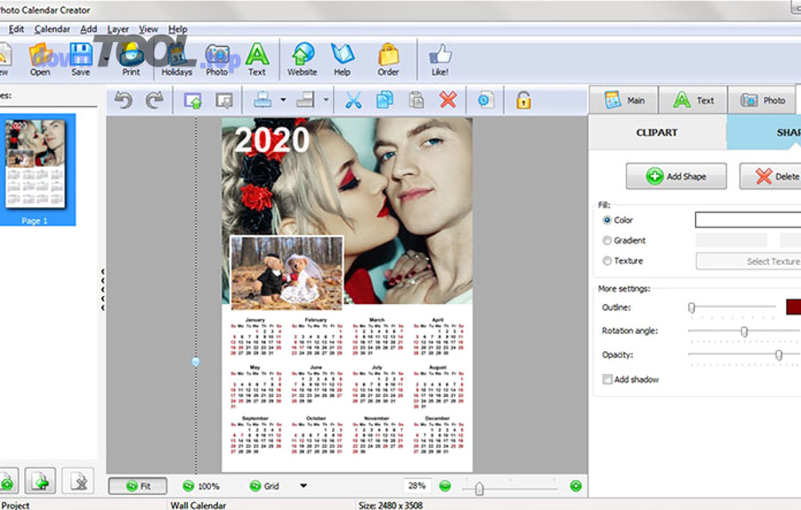Click the zoom in green plus icon
Viewport: 801px width, 510px height.
576,486
